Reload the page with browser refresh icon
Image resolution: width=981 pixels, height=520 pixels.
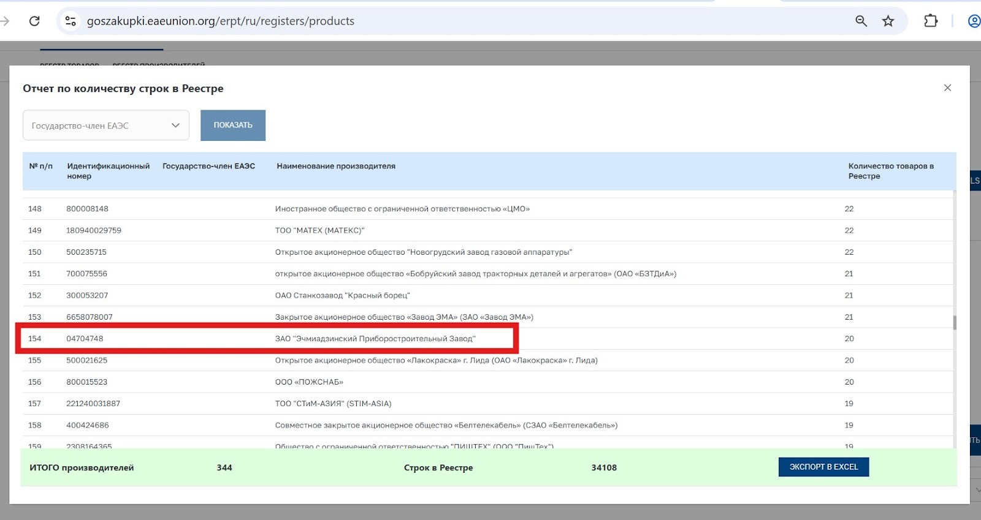pyautogui.click(x=34, y=21)
